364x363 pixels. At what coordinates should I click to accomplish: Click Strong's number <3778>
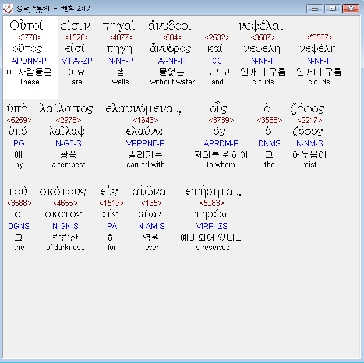click(x=29, y=37)
